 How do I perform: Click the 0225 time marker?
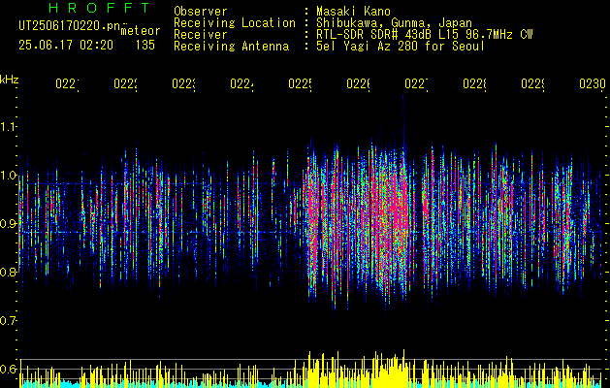(300, 84)
